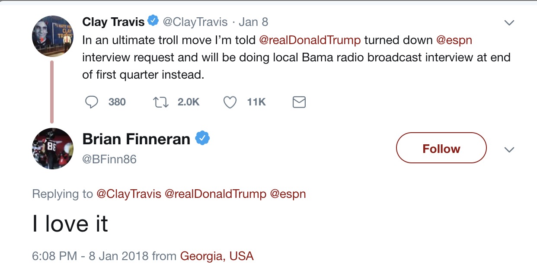Viewport: 537px width, 267px height.
Task: Open the Clay Travis display name
Action: point(114,21)
